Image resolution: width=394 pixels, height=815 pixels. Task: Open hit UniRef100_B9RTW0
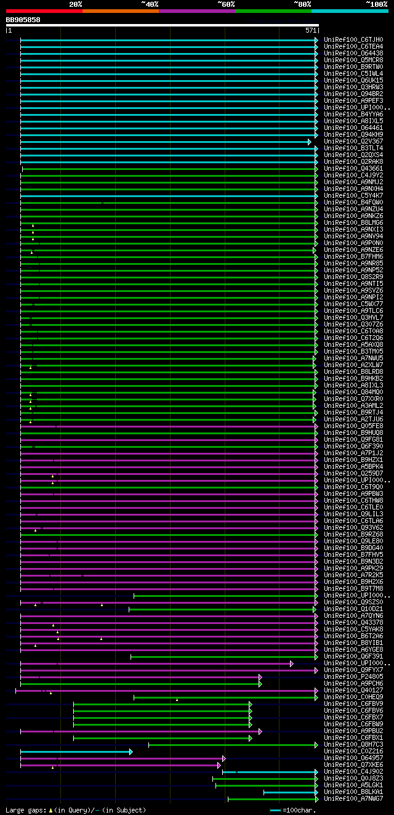pyautogui.click(x=353, y=67)
